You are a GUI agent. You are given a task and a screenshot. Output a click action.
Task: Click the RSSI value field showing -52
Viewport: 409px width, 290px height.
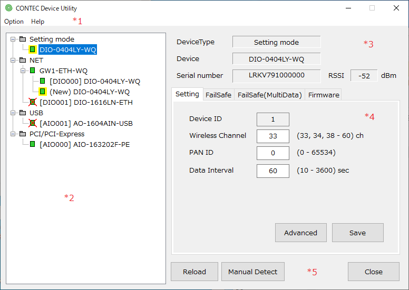point(364,76)
